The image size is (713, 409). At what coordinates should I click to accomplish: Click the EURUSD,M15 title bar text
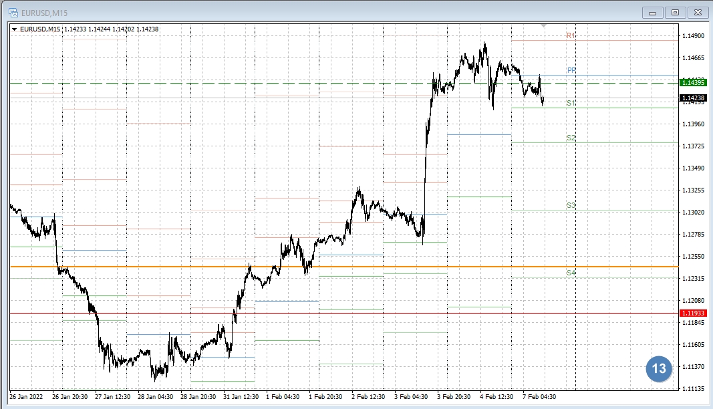pos(44,13)
